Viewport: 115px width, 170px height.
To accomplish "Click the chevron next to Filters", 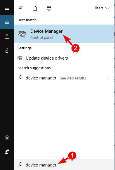I will point(107,8).
